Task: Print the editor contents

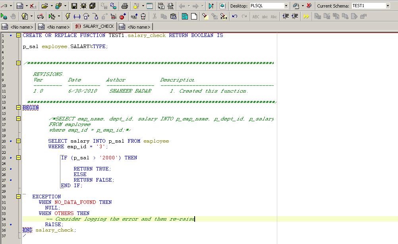Action: pyautogui.click(x=125, y=6)
